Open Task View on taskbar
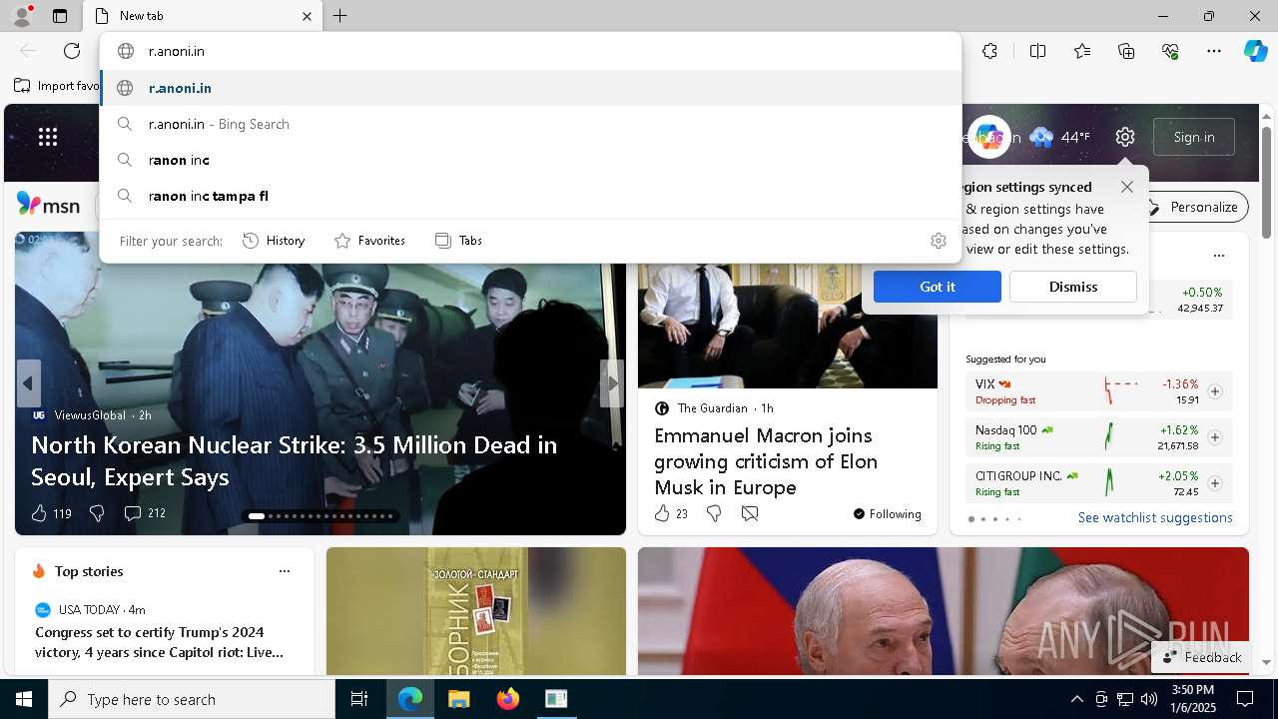 [359, 699]
